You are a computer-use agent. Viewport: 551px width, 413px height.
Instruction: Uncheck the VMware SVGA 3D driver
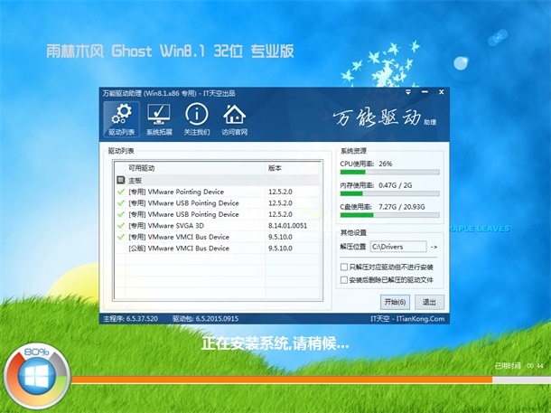click(x=121, y=225)
